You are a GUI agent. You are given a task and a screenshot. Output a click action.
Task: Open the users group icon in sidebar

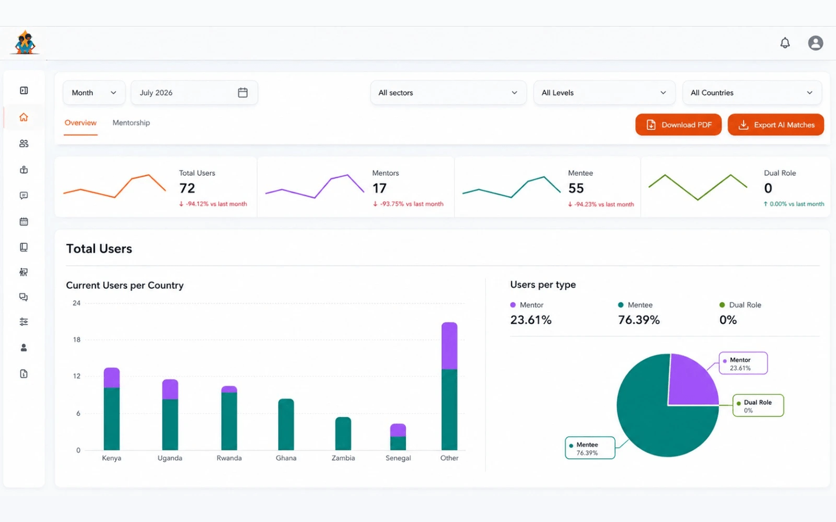coord(24,143)
